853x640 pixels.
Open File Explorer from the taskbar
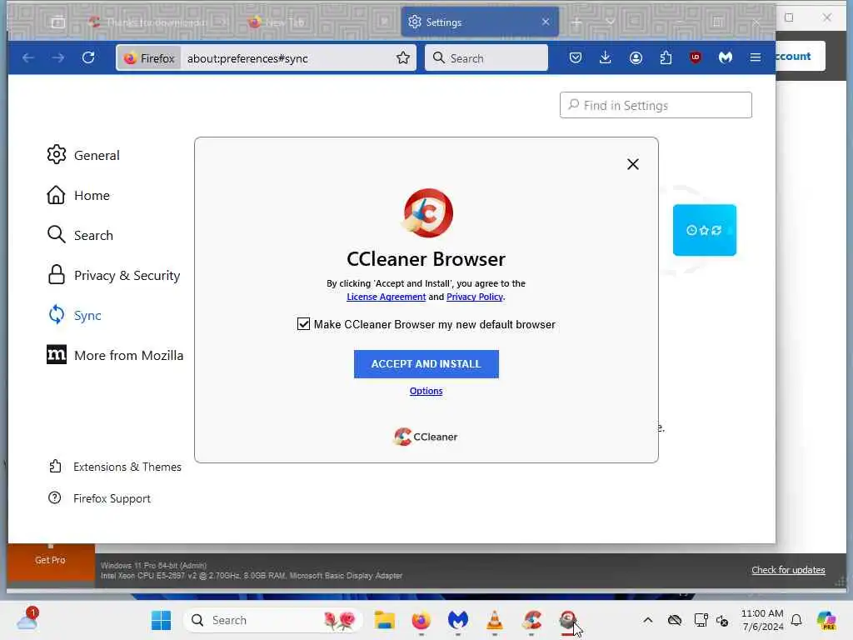coord(384,620)
